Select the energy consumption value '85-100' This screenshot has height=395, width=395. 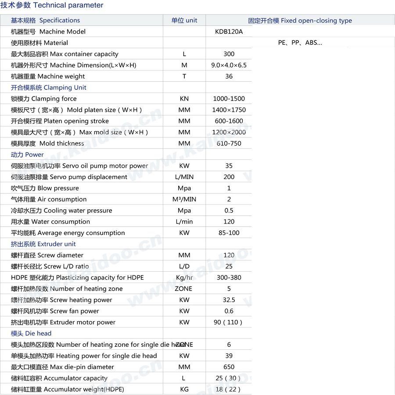click(229, 233)
